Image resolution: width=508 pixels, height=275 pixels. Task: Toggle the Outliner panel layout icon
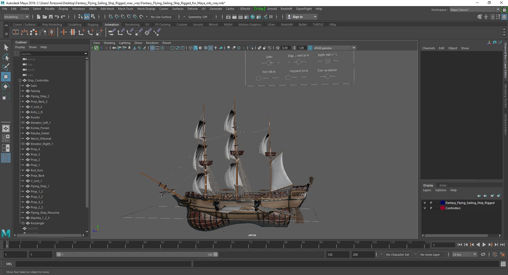(x=6, y=158)
